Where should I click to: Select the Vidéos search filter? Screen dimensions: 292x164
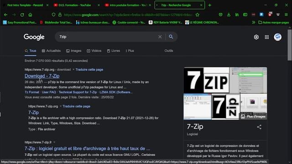pos(94,51)
